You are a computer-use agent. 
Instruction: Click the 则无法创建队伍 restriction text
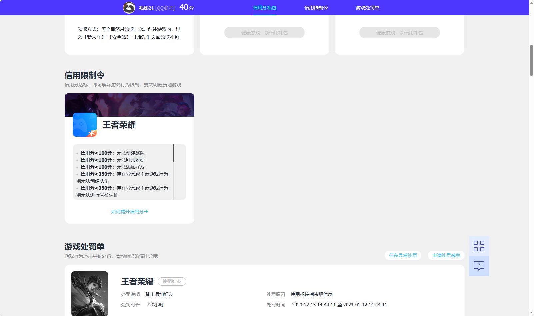click(93, 181)
